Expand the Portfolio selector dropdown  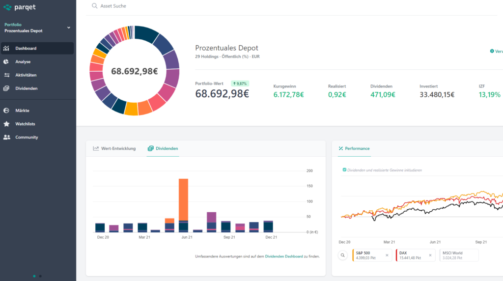[x=69, y=28]
